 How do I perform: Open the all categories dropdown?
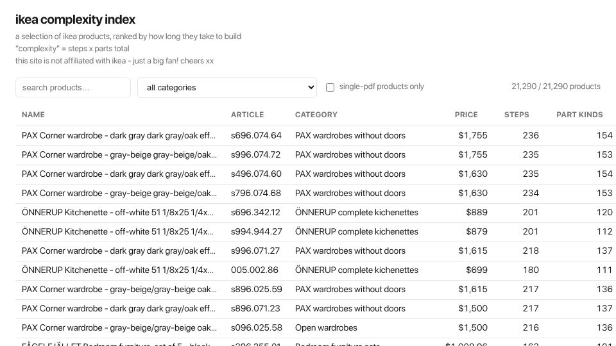(x=227, y=88)
